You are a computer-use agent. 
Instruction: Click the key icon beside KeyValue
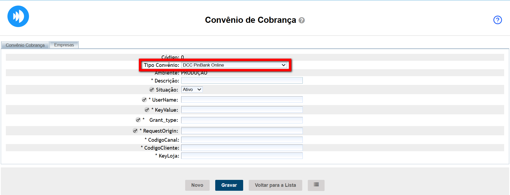(147, 110)
